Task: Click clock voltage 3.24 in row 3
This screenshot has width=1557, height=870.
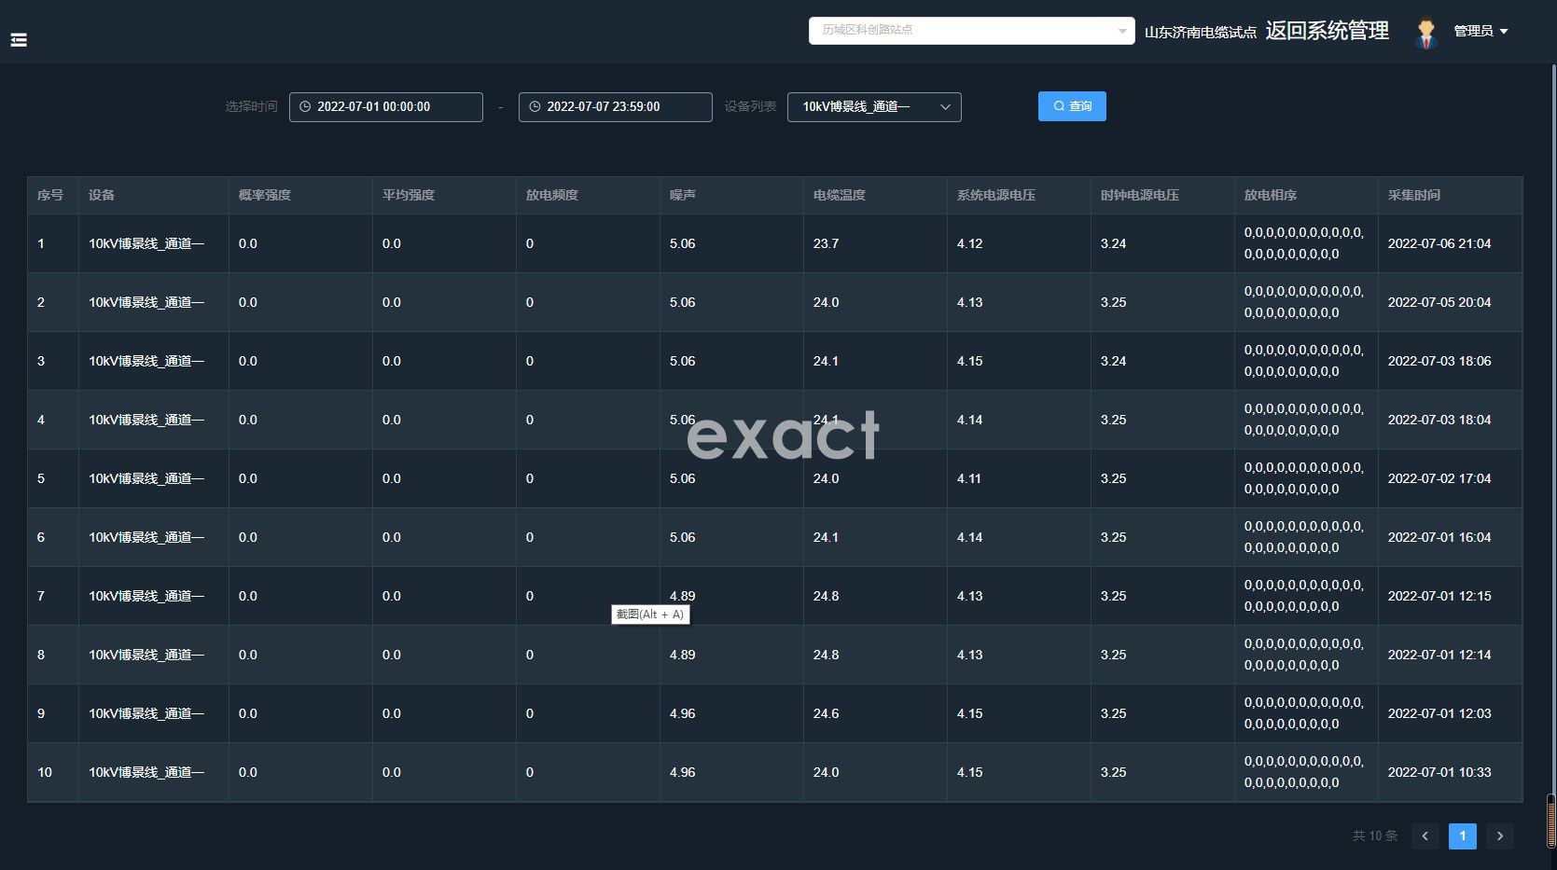Action: (1113, 362)
